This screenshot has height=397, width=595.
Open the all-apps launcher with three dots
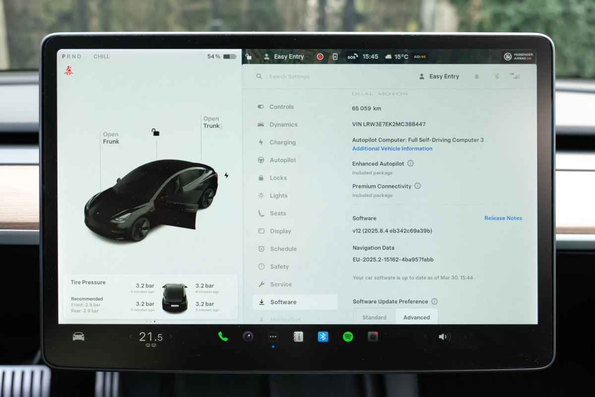pyautogui.click(x=273, y=337)
